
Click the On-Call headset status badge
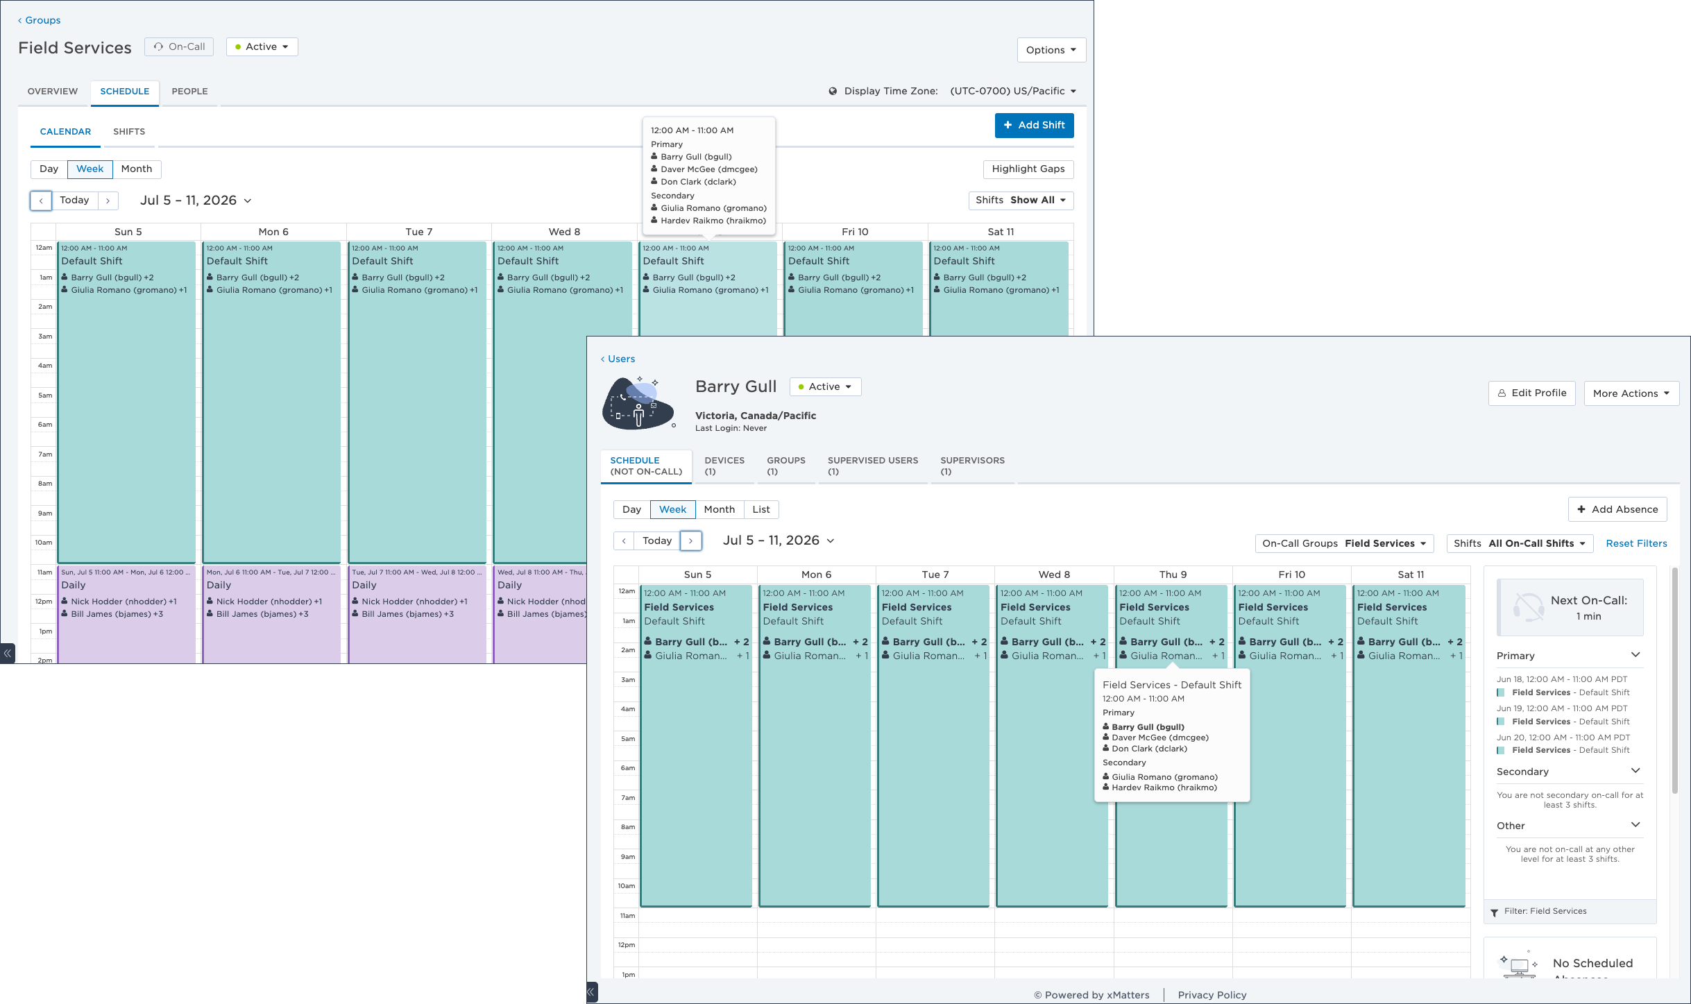(x=180, y=46)
